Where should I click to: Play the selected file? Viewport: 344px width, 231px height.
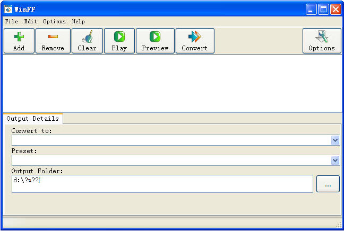119,41
